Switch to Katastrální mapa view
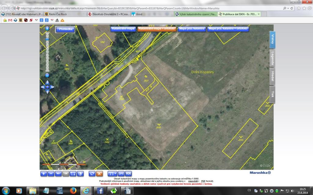The image size is (313, 195). (123, 29)
